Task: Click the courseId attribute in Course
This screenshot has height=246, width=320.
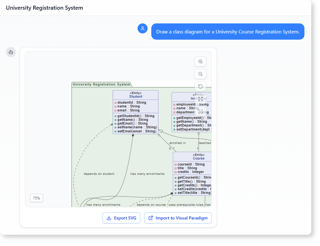Action: click(x=191, y=164)
